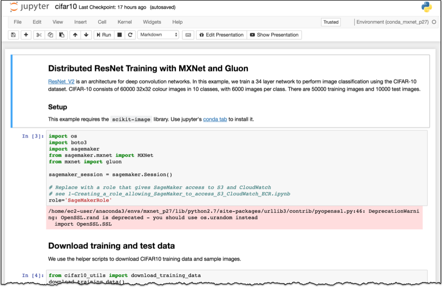Copy selected cells icon
442x287 pixels.
point(51,35)
